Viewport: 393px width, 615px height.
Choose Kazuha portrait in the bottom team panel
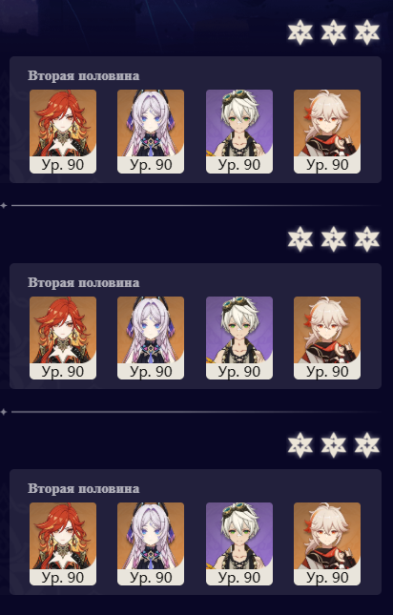327,544
